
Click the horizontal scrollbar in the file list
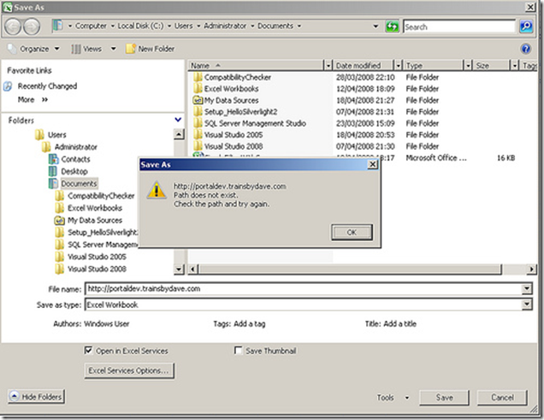[x=350, y=269]
